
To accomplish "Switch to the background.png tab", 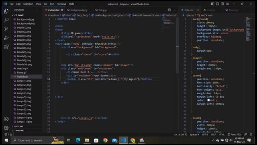I will click(79, 10).
